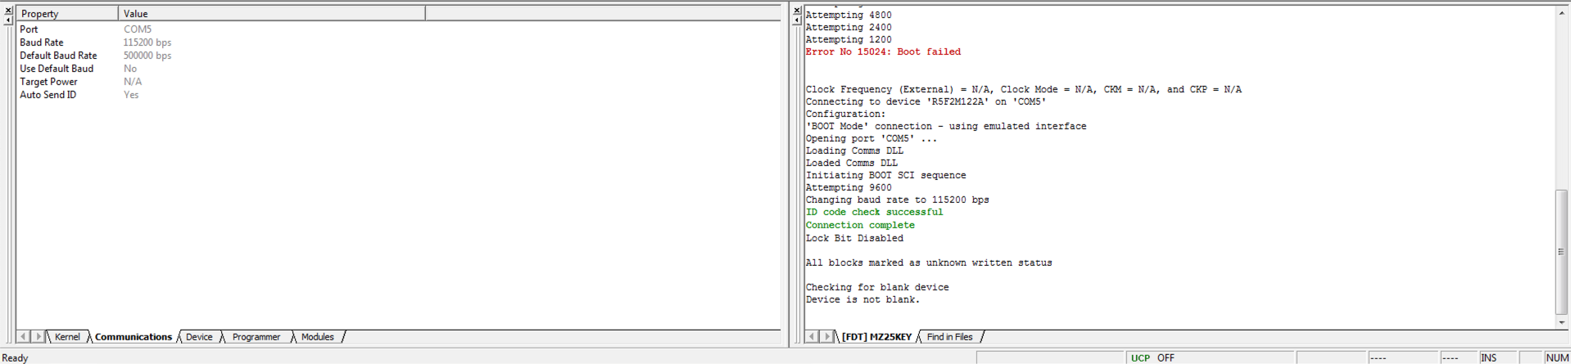Viewport: 1571px width, 364px height.
Task: Open the Device tab
Action: 199,337
